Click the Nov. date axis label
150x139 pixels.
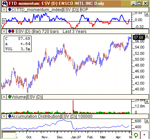[x=45, y=137]
